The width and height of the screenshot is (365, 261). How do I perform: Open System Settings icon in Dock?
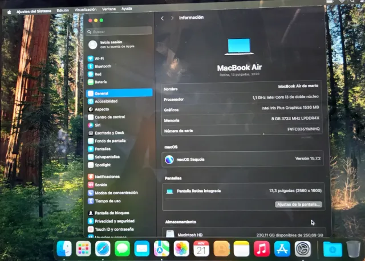point(303,249)
